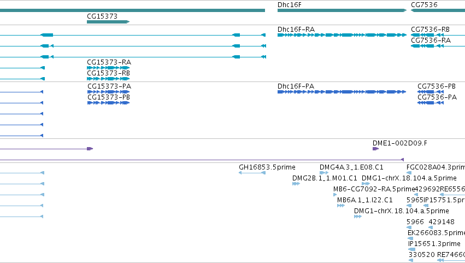This screenshot has height=263, width=465.
Task: Click the CG7536 gene label
Action: point(424,5)
